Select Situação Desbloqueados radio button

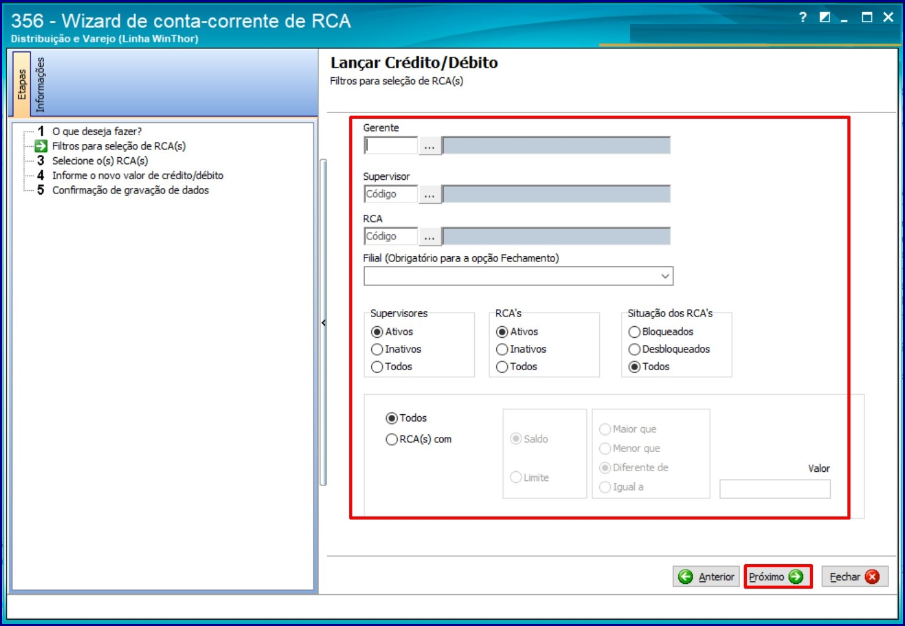point(635,349)
